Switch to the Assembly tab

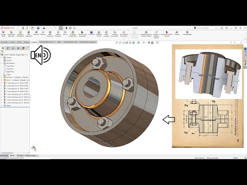[x=4, y=42]
